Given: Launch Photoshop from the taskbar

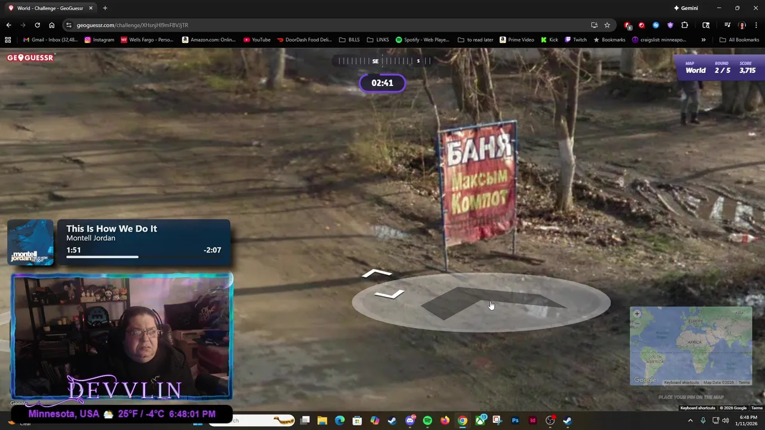Looking at the screenshot, I should pyautogui.click(x=515, y=420).
